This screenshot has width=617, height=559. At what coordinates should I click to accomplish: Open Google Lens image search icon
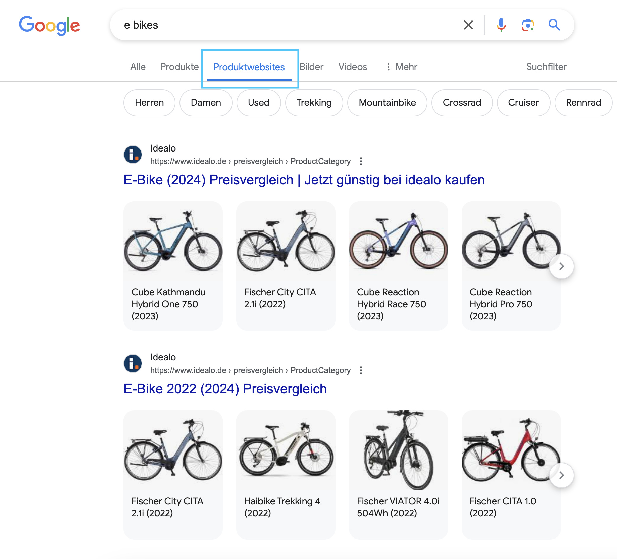click(x=528, y=25)
